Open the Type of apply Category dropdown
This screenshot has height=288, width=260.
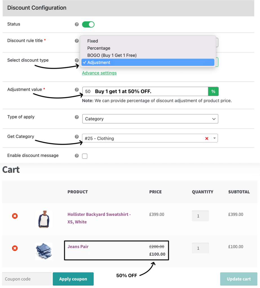[150, 119]
